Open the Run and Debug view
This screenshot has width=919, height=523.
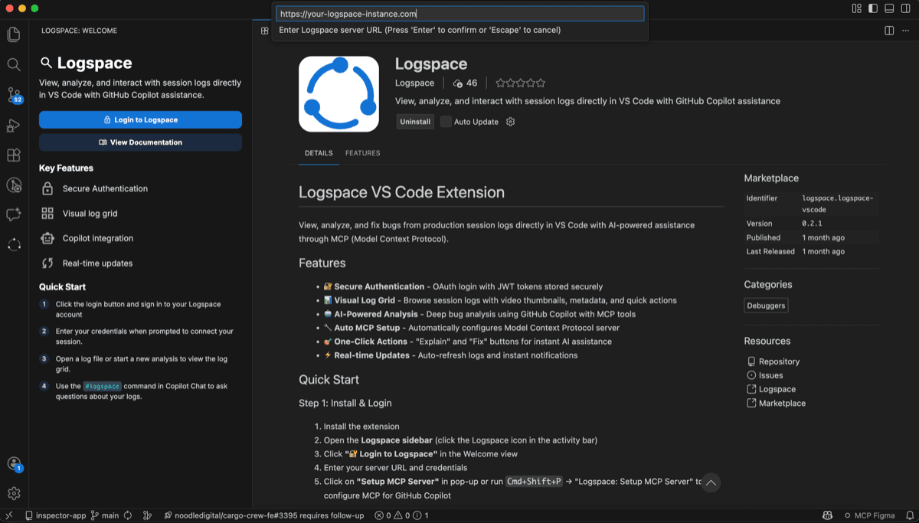[x=14, y=125]
